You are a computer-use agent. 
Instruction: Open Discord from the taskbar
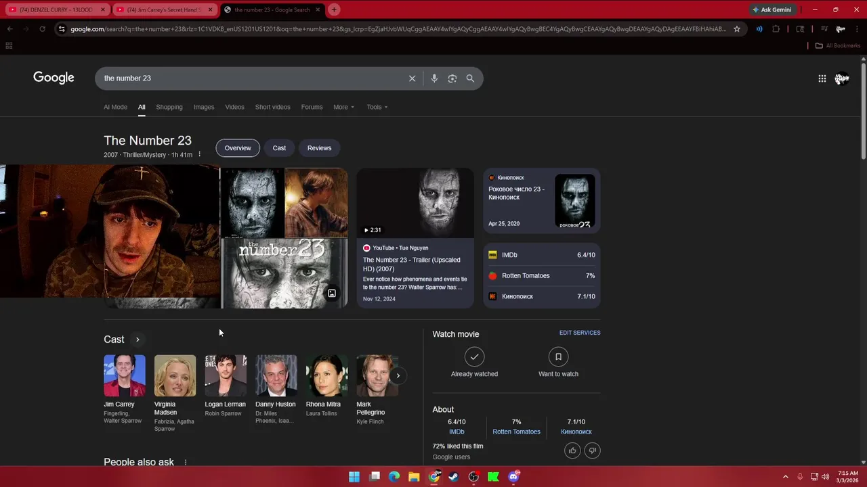pyautogui.click(x=513, y=477)
